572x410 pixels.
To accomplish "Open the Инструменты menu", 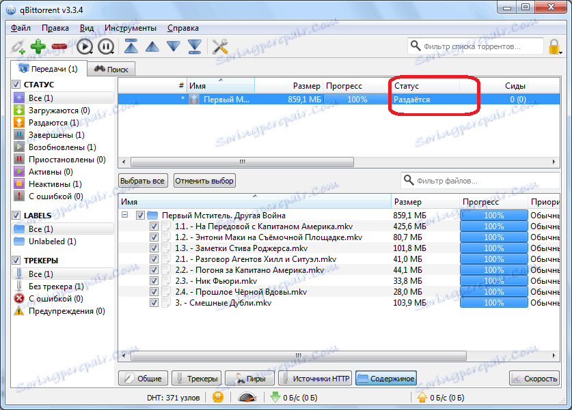I will pos(131,28).
